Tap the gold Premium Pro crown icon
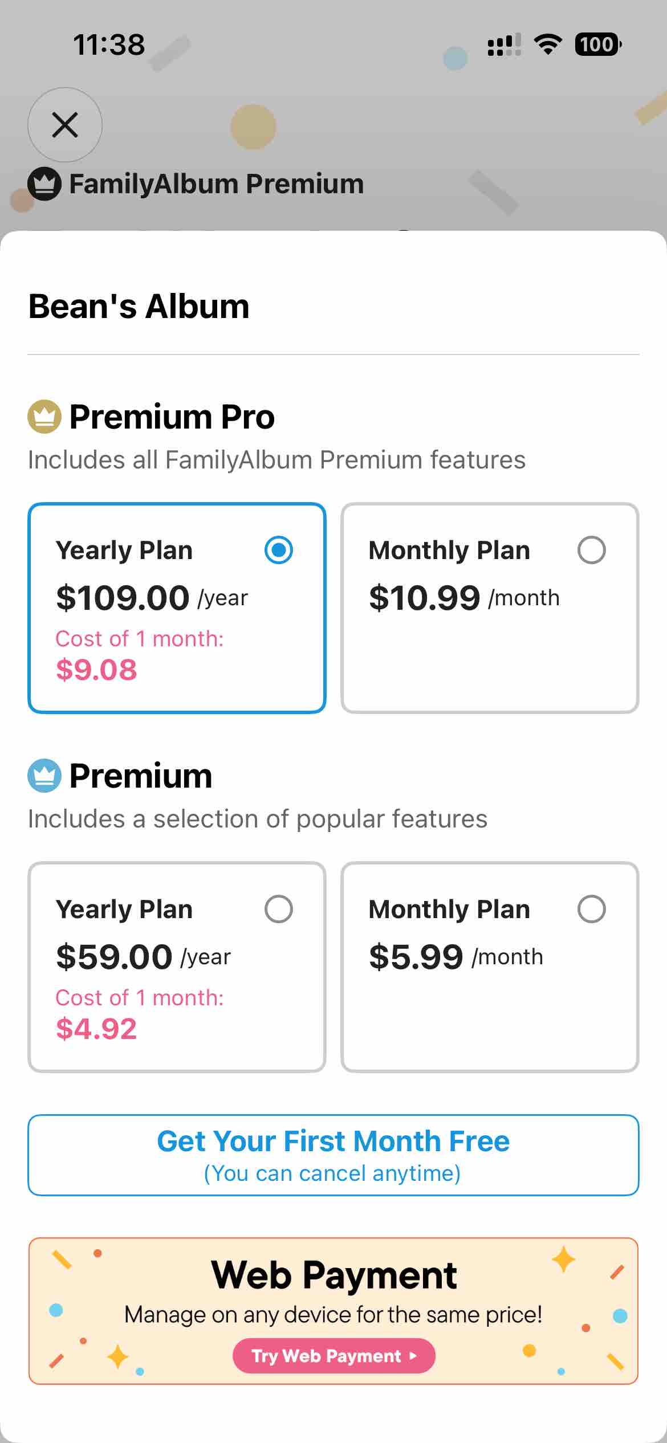Image resolution: width=667 pixels, height=1443 pixels. 44,417
